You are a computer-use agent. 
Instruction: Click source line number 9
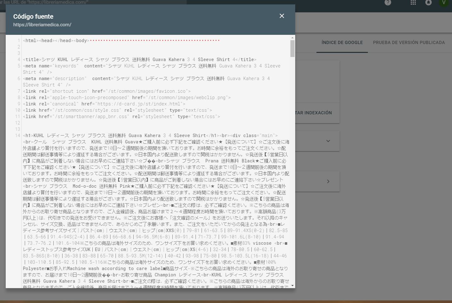click(x=19, y=104)
